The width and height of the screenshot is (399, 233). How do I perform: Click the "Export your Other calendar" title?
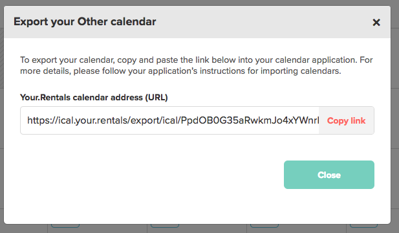click(x=85, y=21)
